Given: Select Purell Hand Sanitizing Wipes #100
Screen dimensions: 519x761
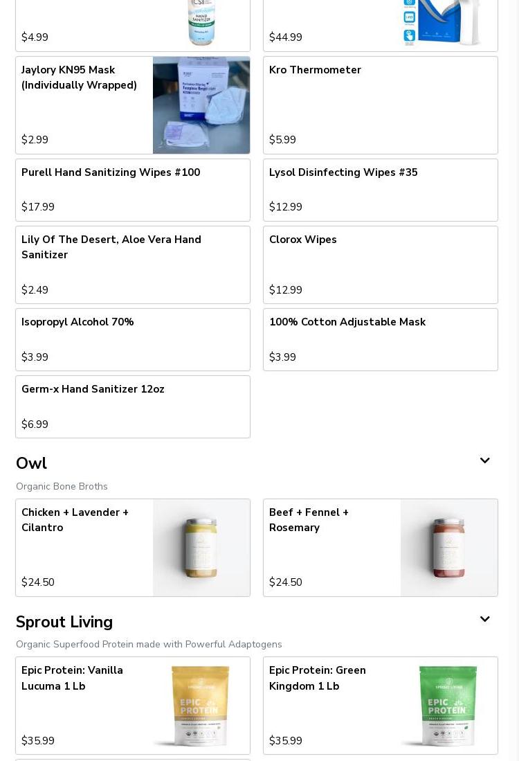Looking at the screenshot, I should [x=132, y=190].
